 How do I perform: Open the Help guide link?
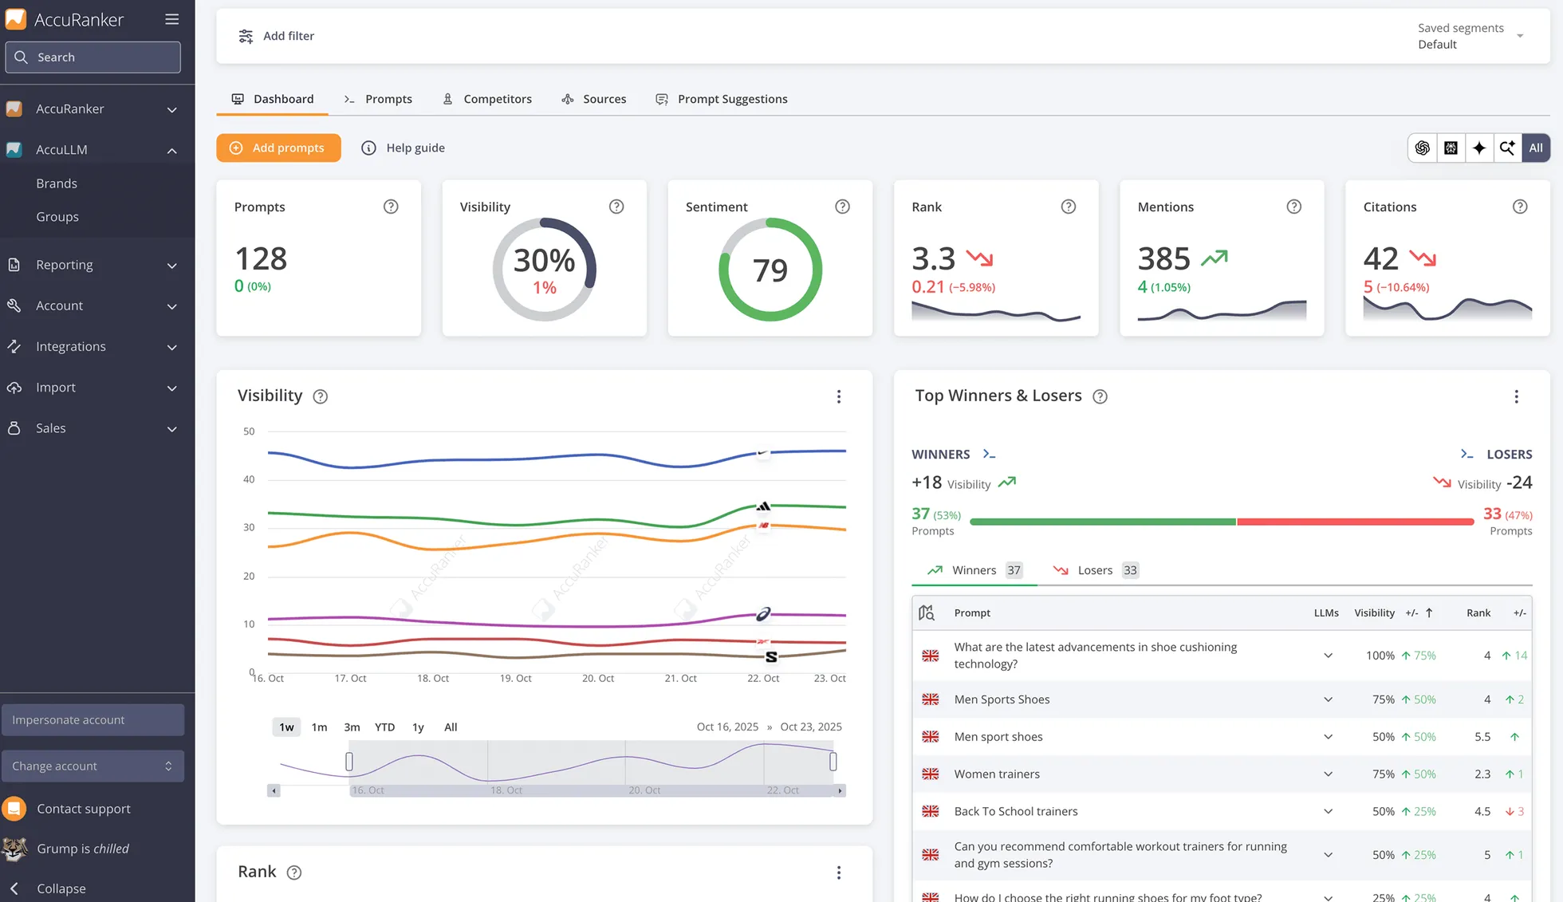click(415, 148)
